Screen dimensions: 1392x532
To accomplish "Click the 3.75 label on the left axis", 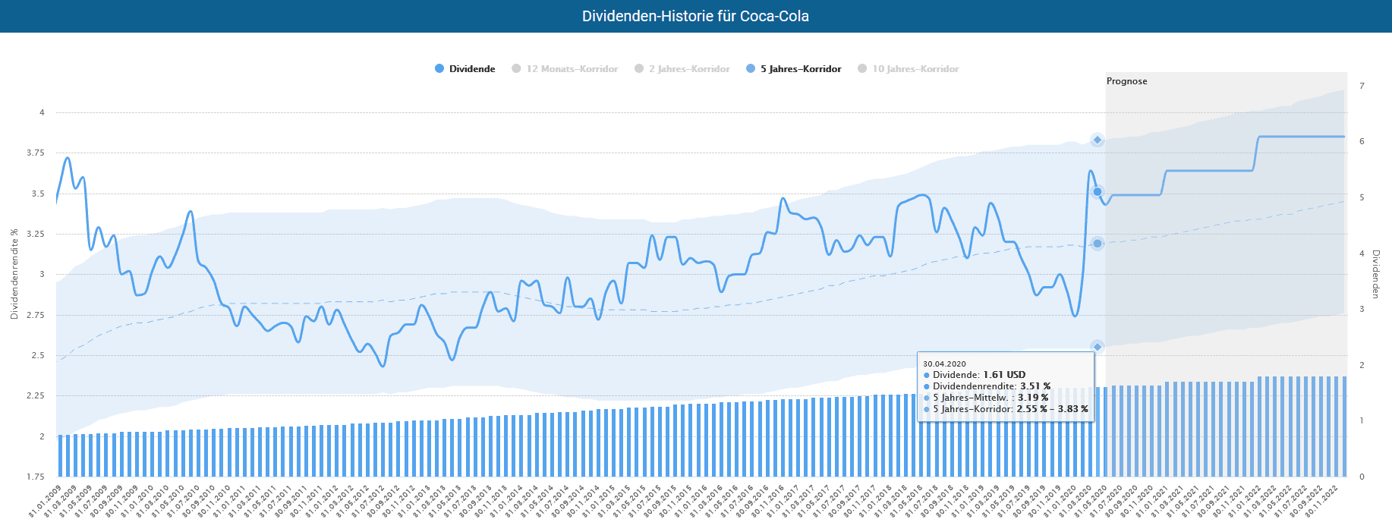I will pos(36,153).
